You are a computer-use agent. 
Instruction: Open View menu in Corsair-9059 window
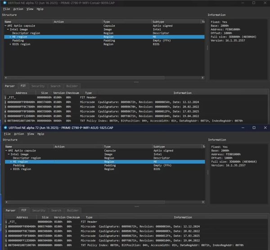[x=30, y=9]
